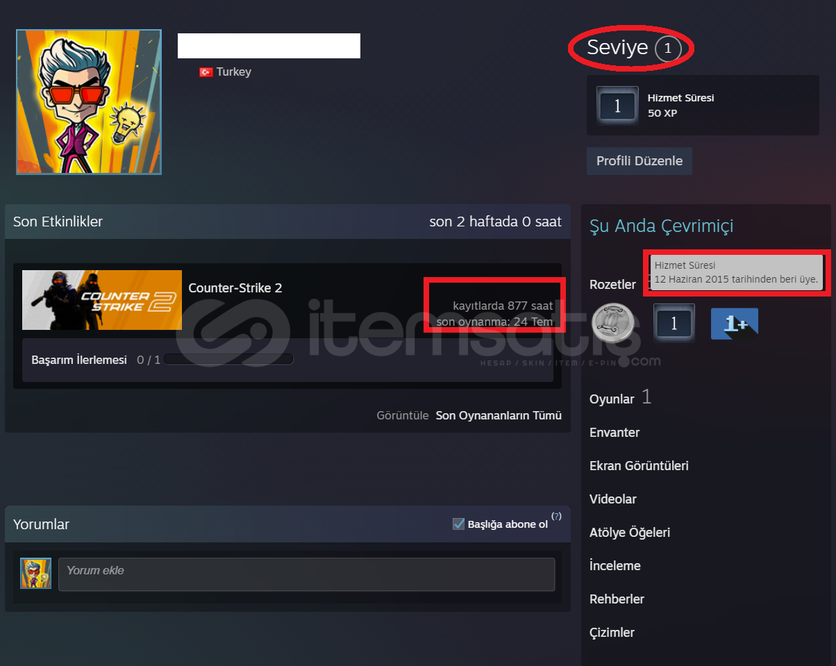Click the years-of-service 1 badge under Rozetler
The width and height of the screenshot is (836, 666).
[x=674, y=324]
